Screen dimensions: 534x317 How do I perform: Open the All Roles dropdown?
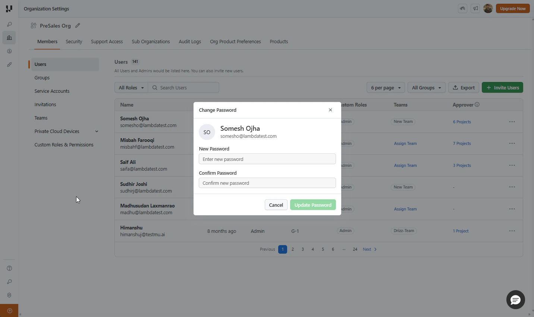click(x=131, y=88)
